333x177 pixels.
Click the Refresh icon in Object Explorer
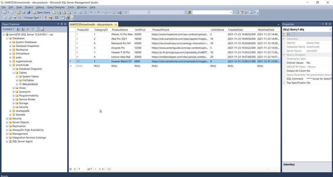click(x=38, y=29)
